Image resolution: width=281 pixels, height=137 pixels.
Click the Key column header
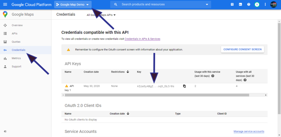click(x=139, y=72)
